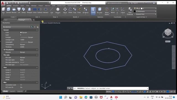Open the Visualize ribbon tab
This screenshot has height=100, width=177.
point(16,6)
